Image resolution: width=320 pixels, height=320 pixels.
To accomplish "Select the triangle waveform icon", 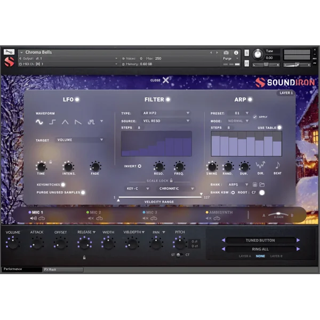I will click(65, 122).
